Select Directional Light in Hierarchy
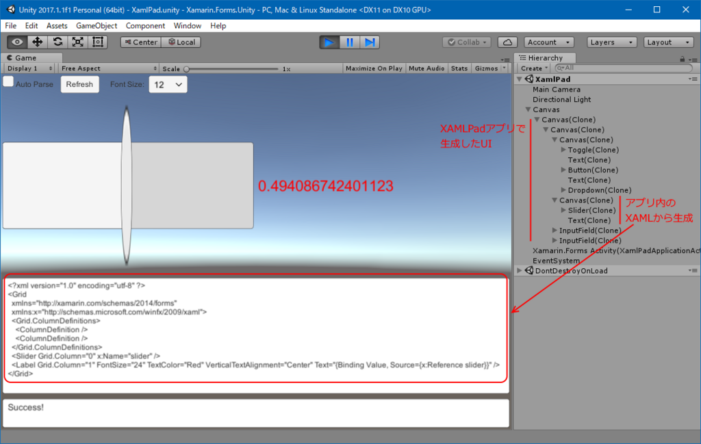Image resolution: width=701 pixels, height=444 pixels. [561, 100]
